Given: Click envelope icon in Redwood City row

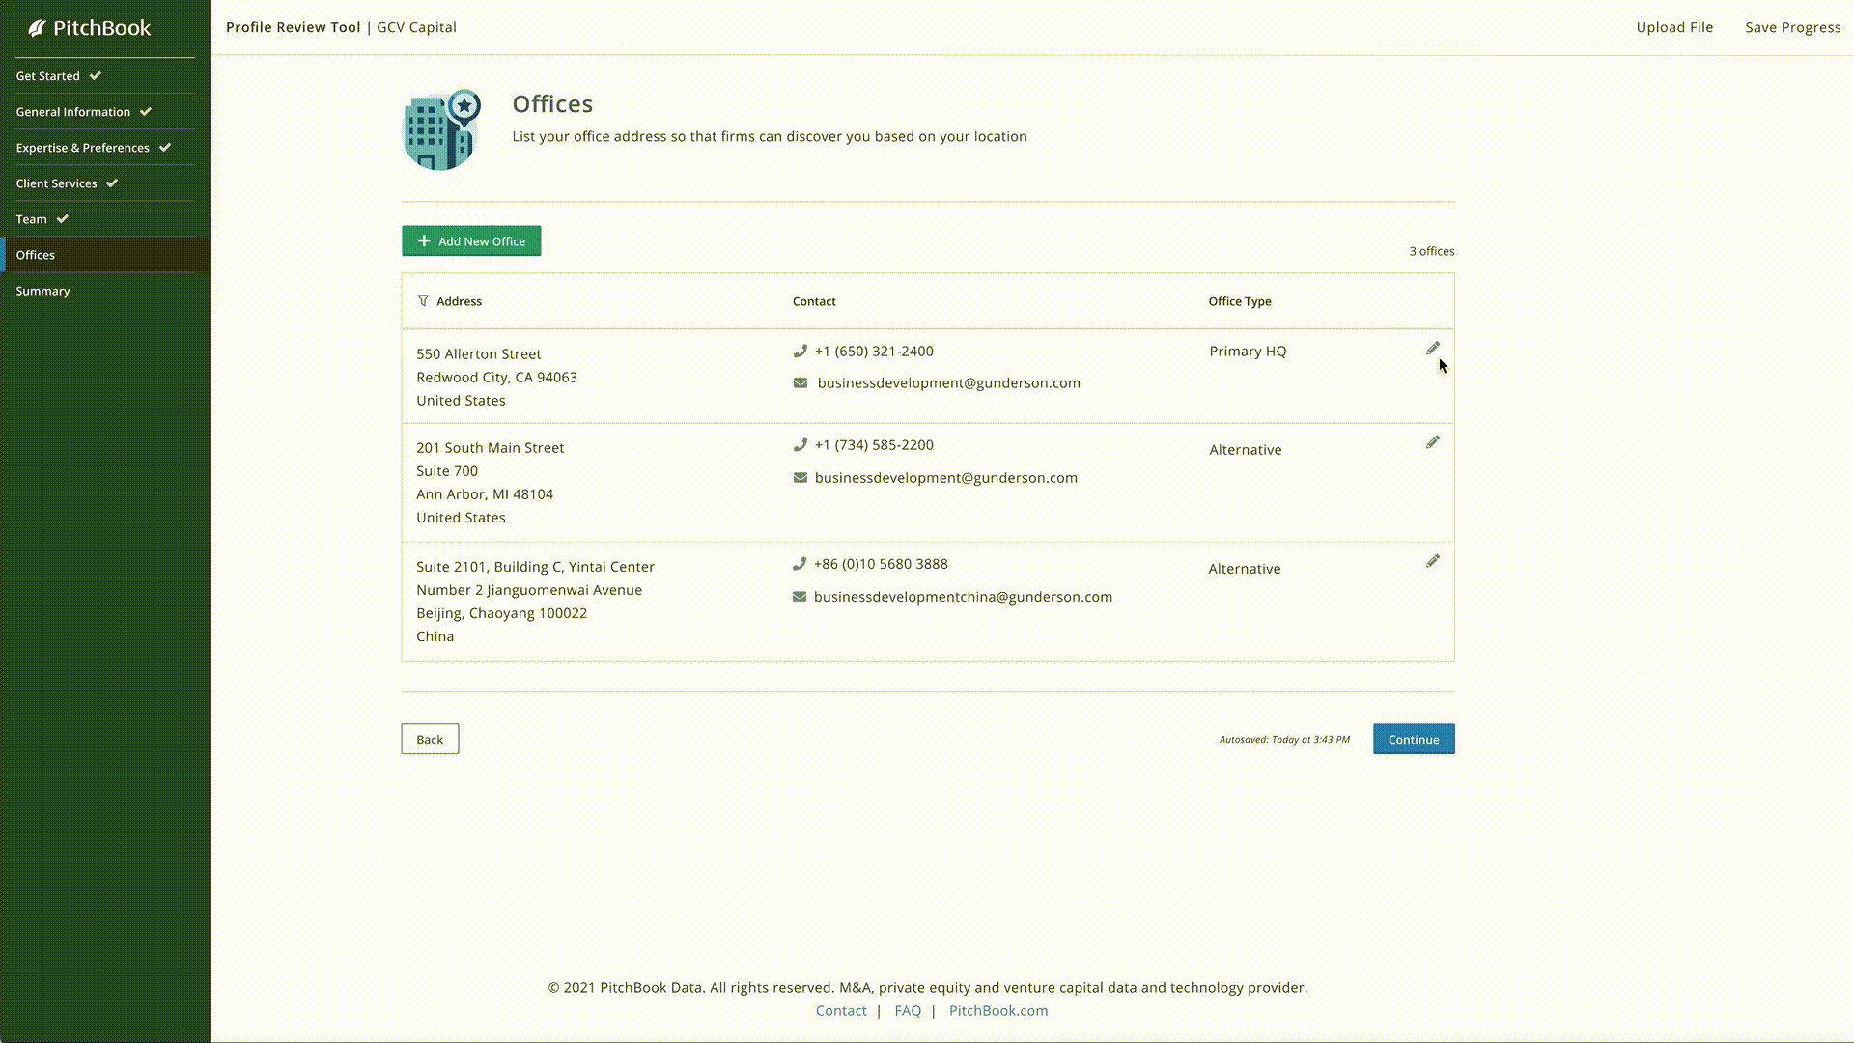Looking at the screenshot, I should pos(801,383).
